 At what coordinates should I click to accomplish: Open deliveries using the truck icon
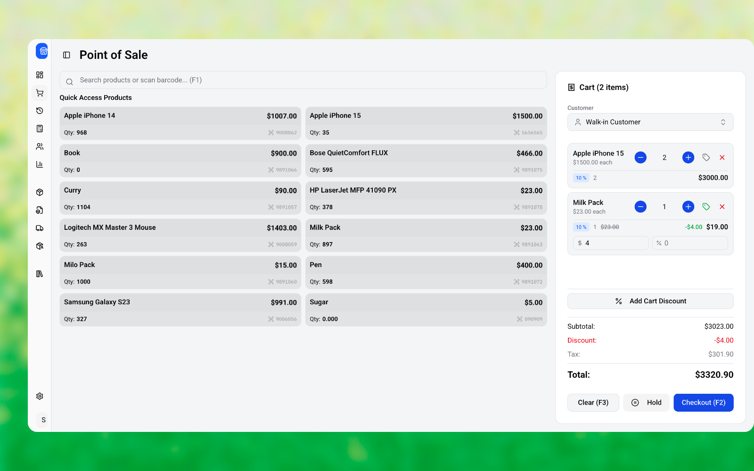40,228
